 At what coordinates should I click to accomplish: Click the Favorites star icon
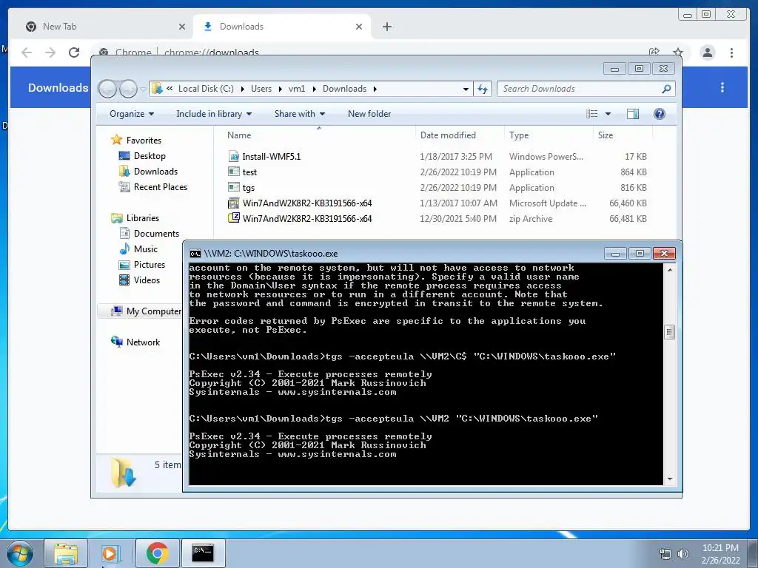[x=116, y=140]
